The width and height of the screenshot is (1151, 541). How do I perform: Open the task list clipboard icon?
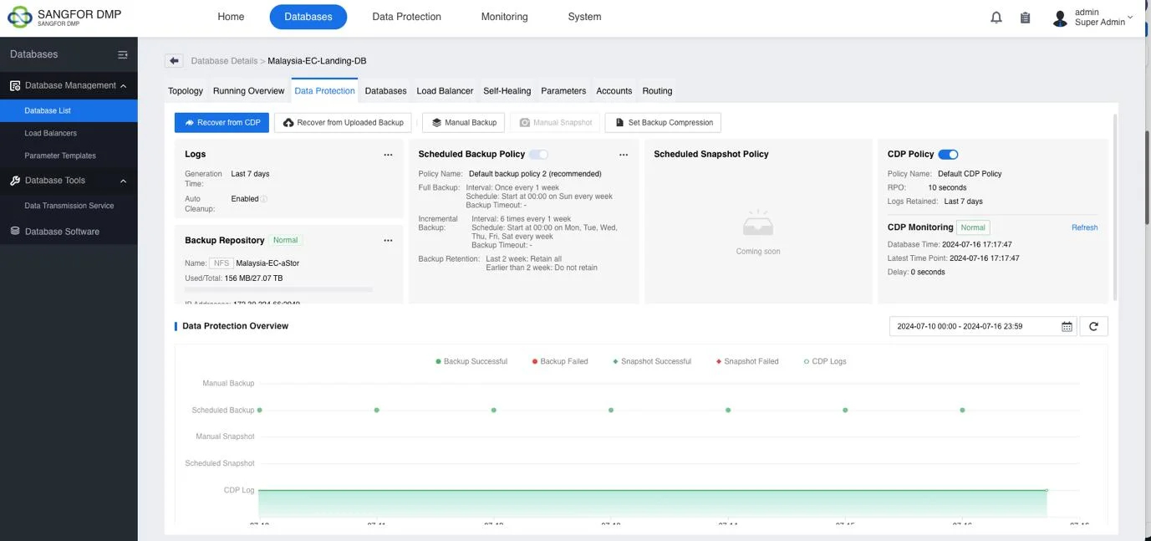[1024, 16]
